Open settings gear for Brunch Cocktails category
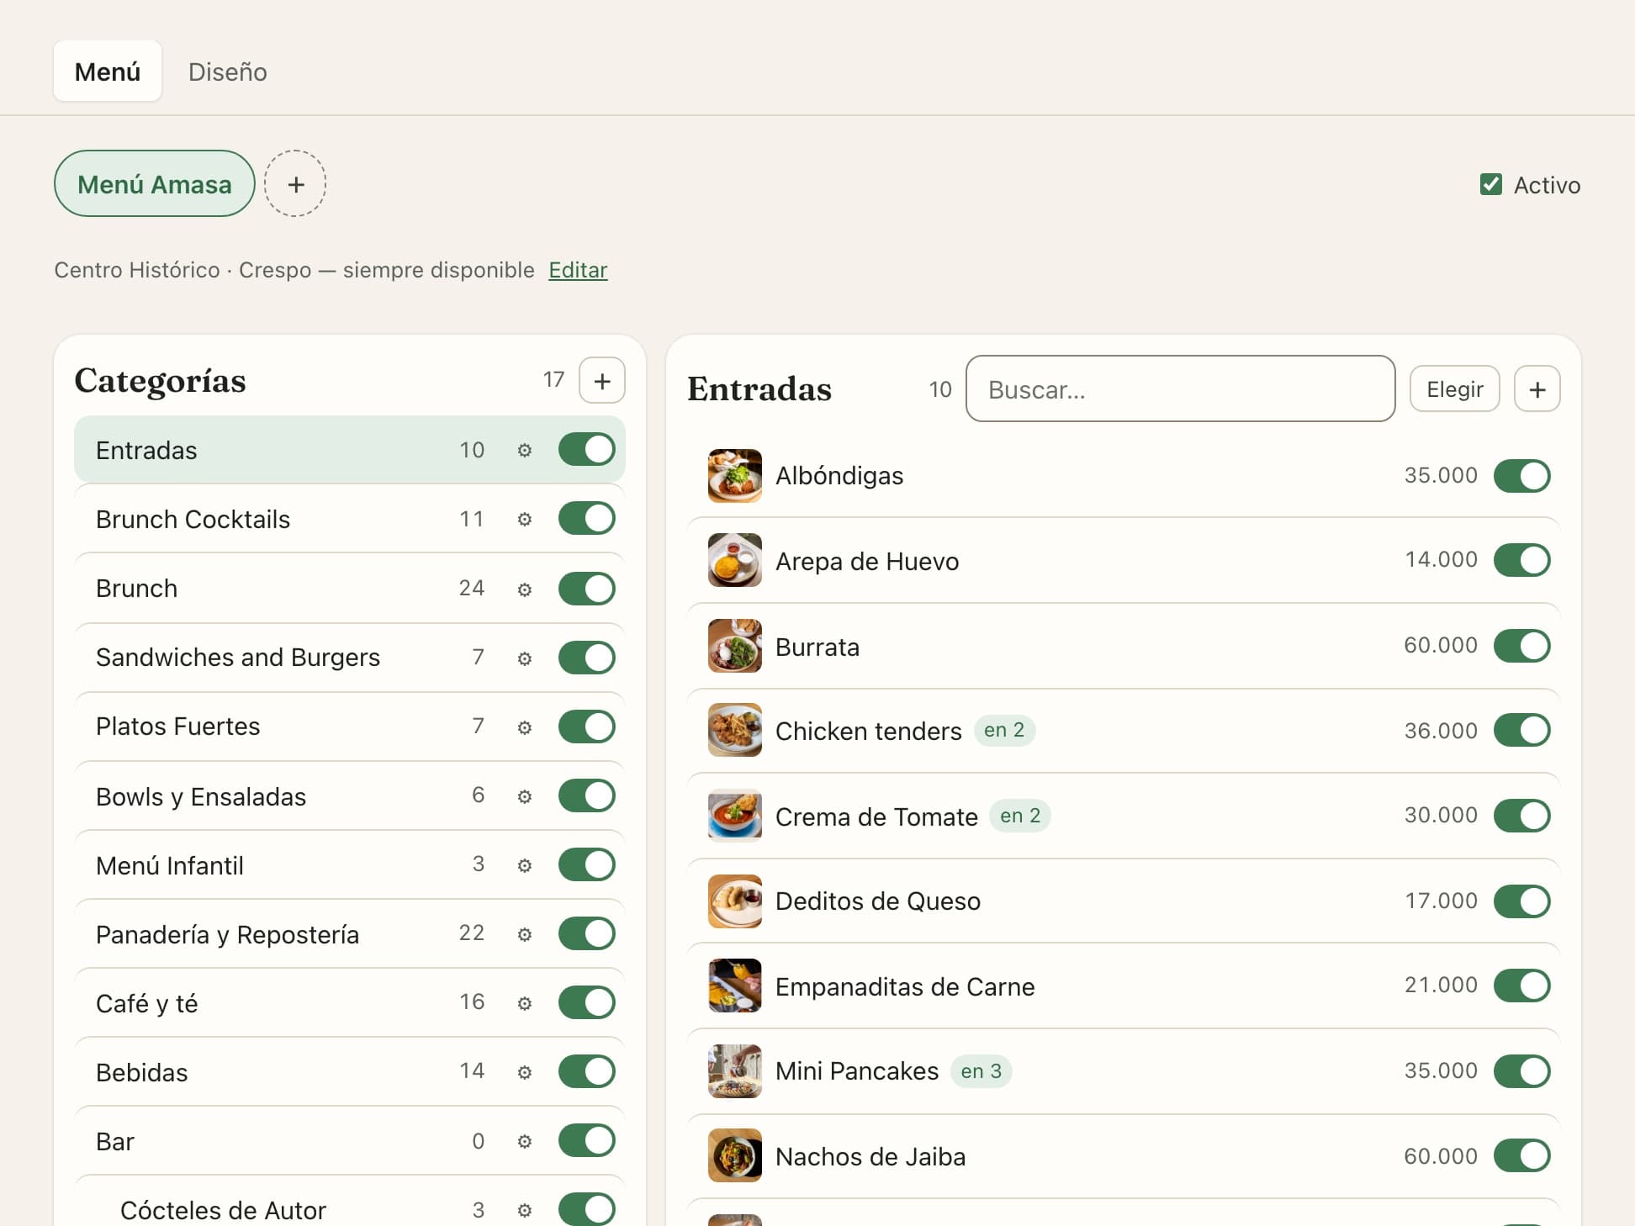 tap(524, 520)
